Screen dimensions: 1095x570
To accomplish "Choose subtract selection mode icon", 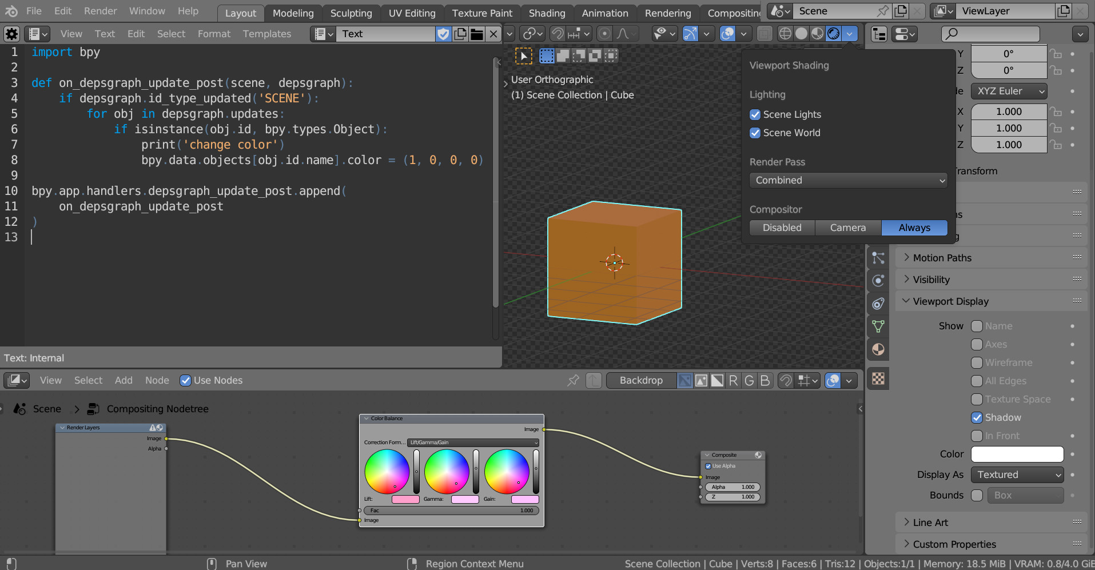I will coord(579,55).
